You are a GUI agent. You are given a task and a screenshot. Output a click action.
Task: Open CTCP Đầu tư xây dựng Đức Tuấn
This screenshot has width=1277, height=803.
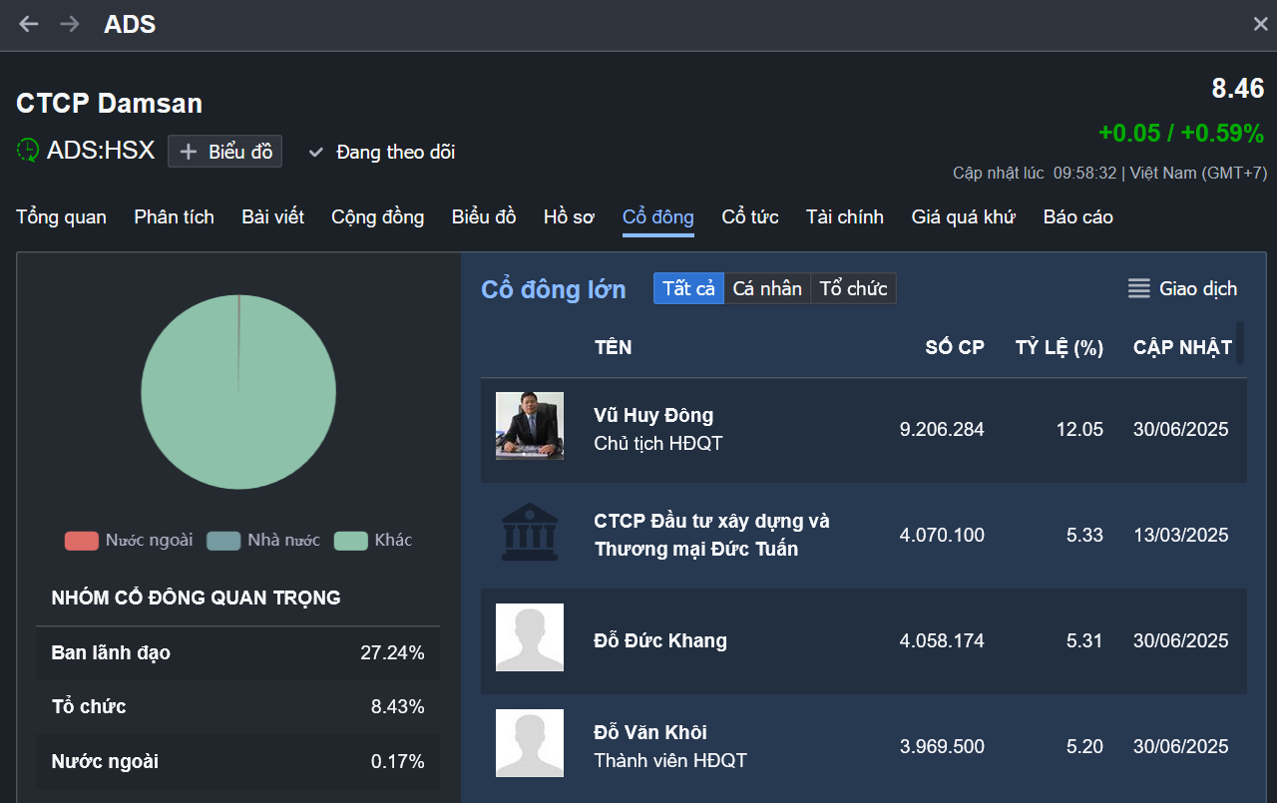tap(711, 535)
